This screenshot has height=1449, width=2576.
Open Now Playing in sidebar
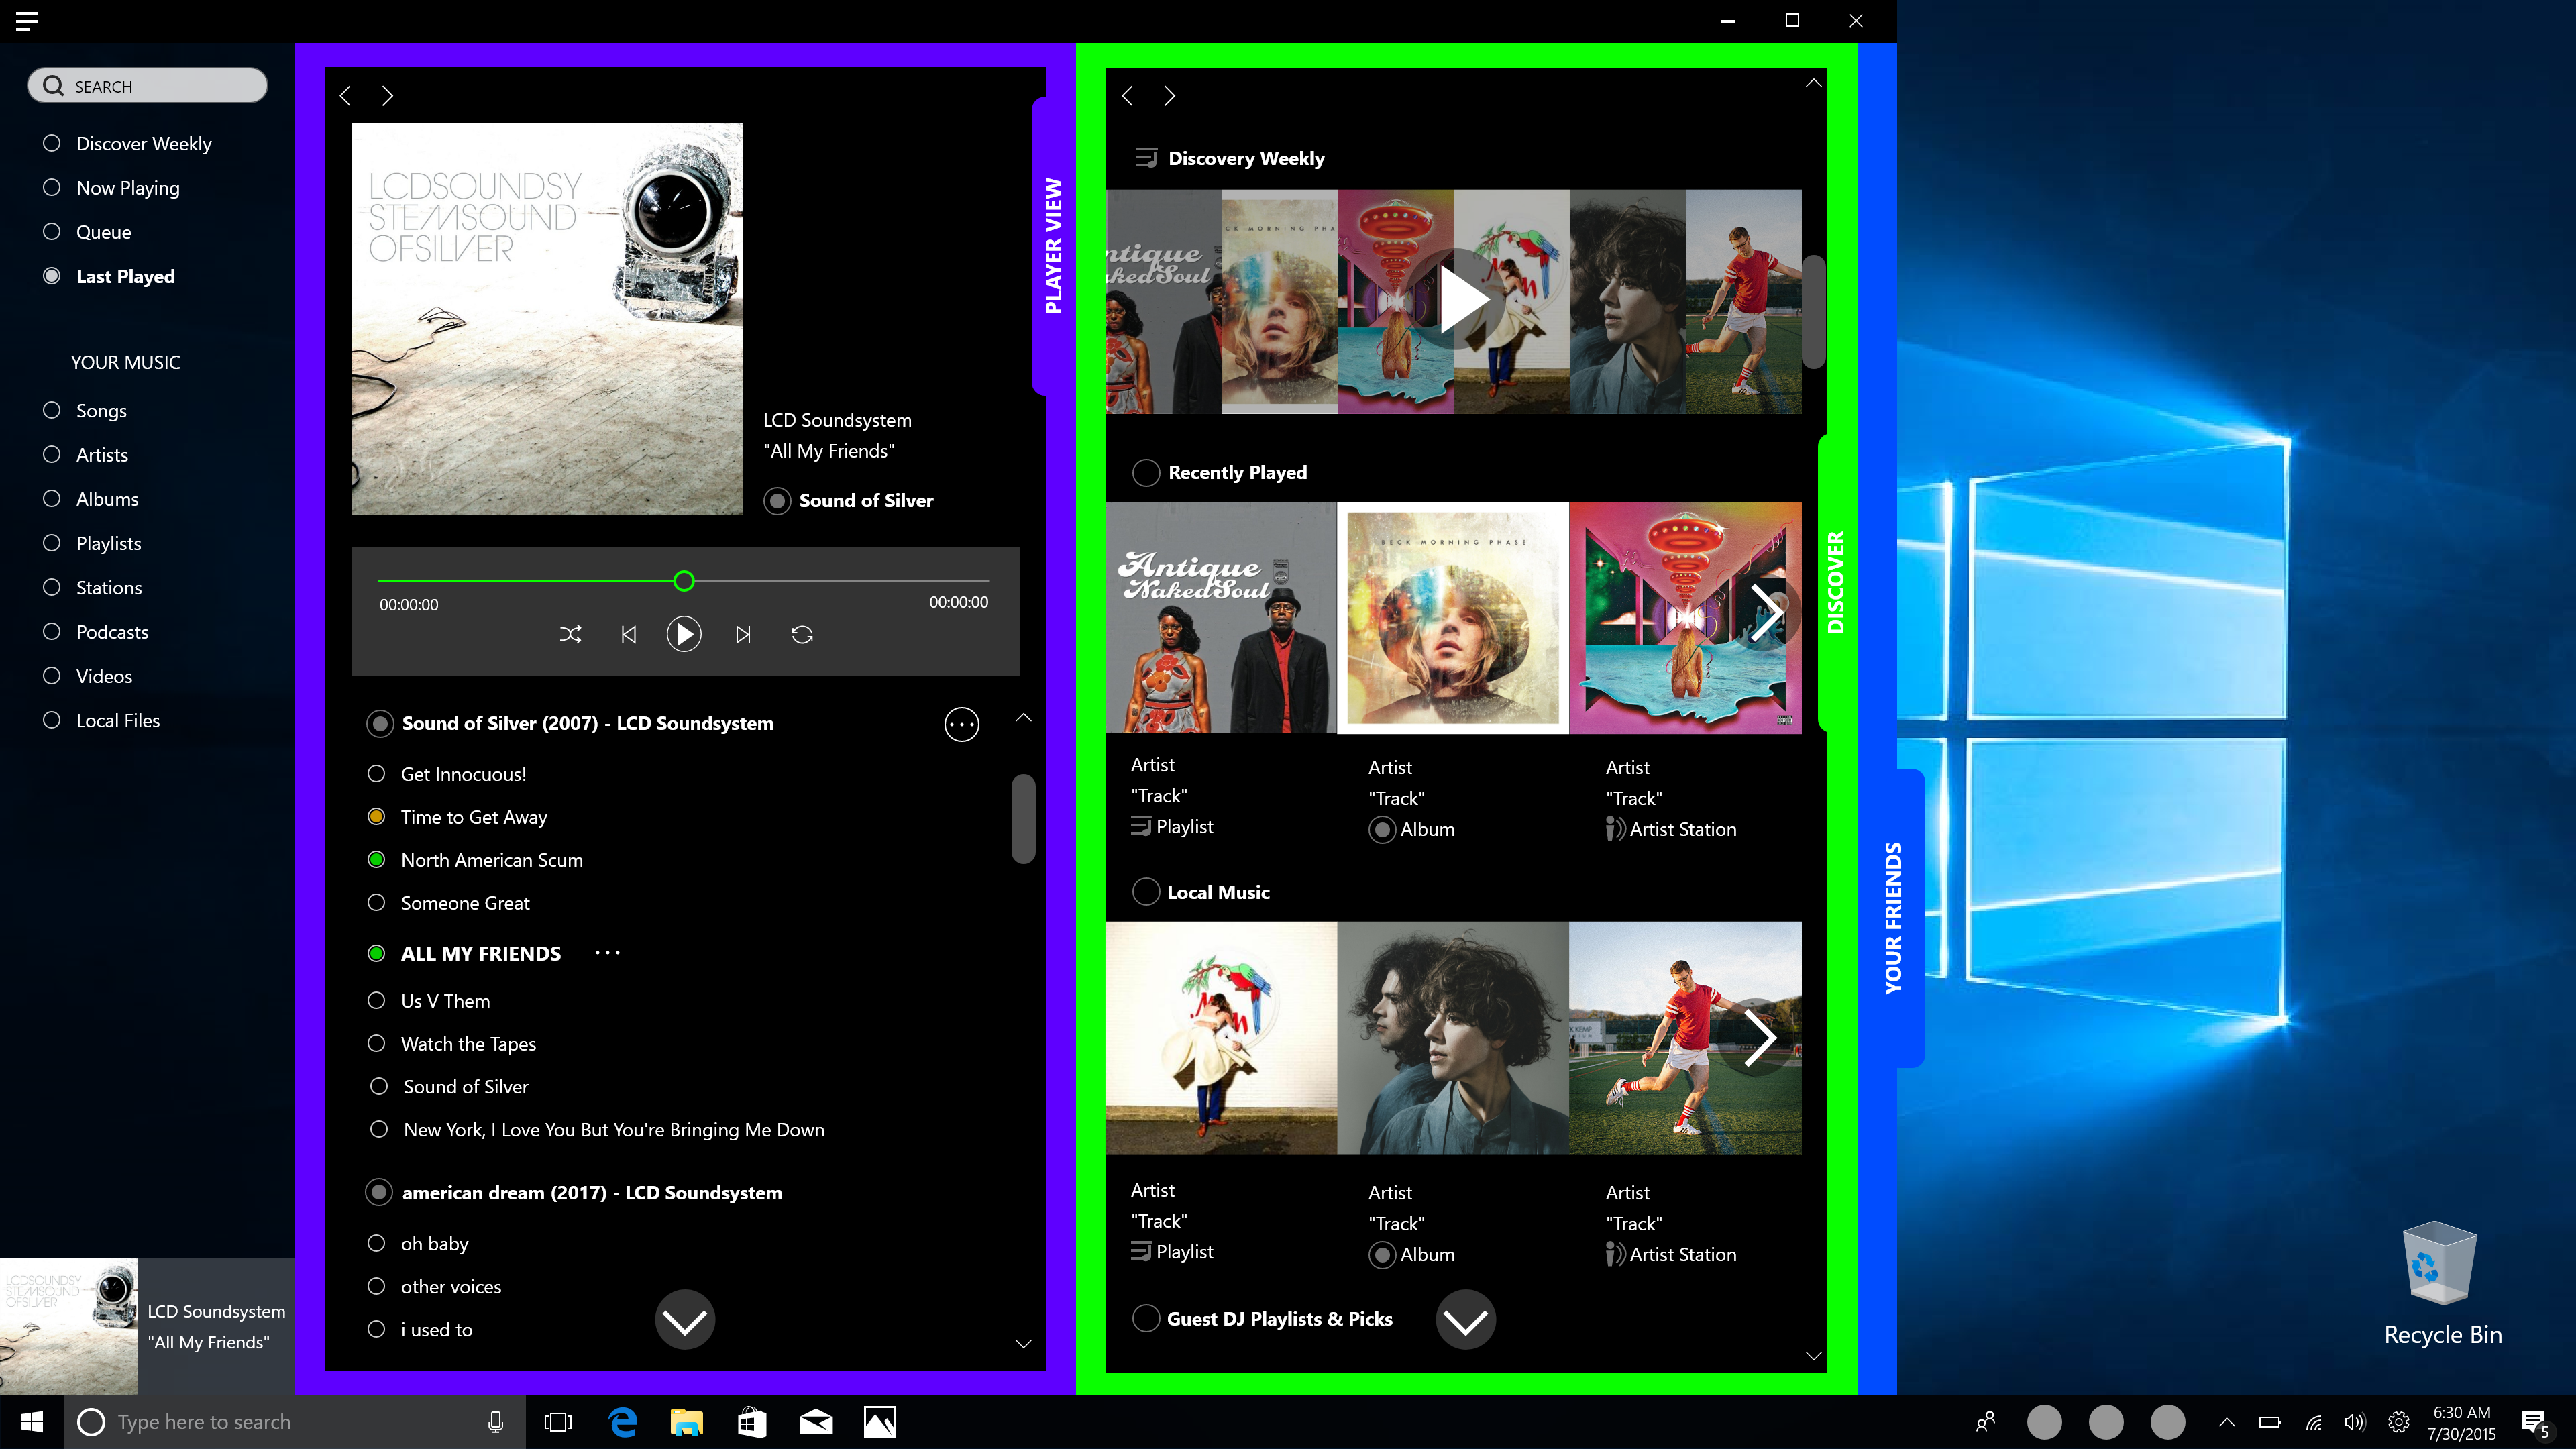[x=112, y=188]
